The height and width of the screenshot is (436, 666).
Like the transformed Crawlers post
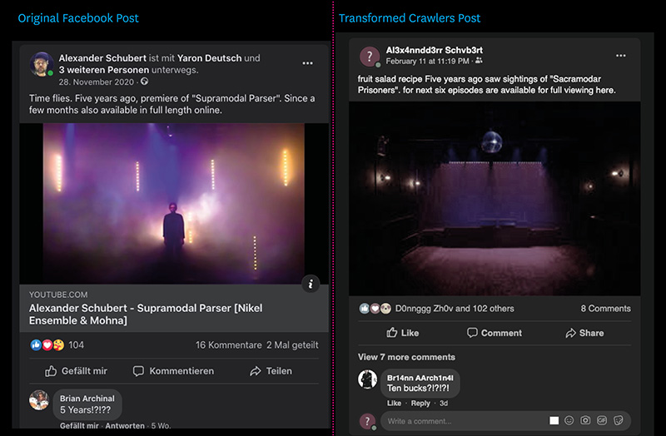tap(403, 333)
